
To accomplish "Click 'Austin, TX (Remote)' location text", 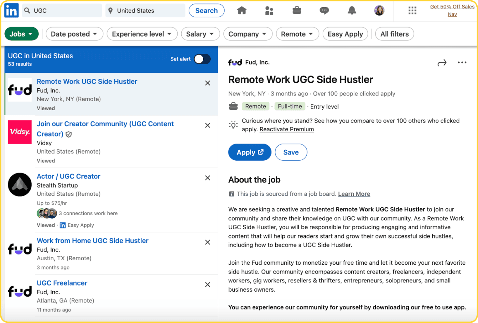I will tap(64, 259).
